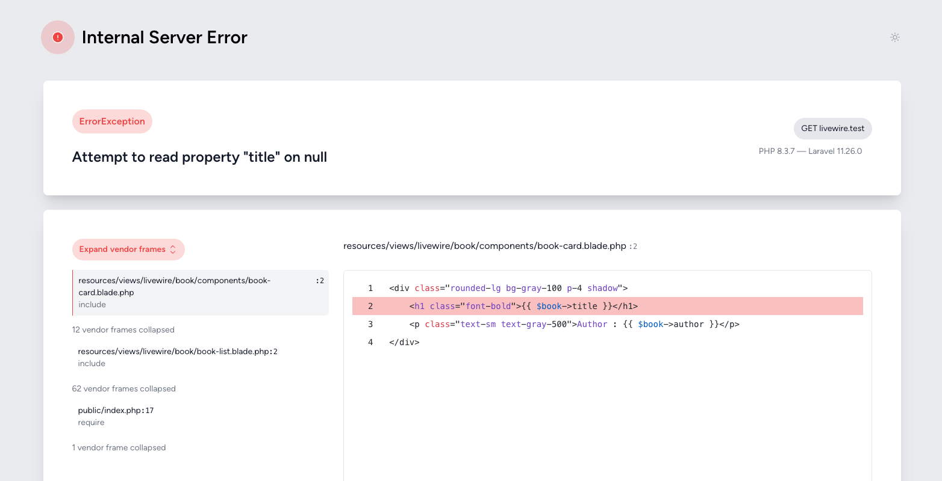
Task: Expand the 1 vendor frame collapsed row
Action: coord(119,448)
